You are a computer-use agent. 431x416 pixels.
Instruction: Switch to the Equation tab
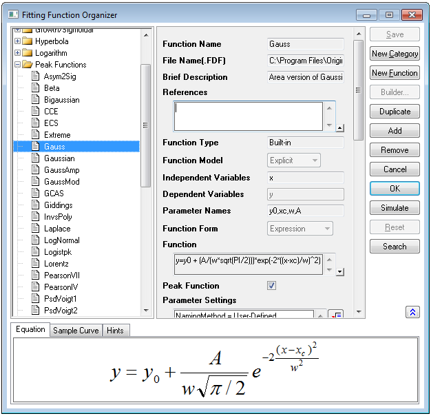(x=30, y=329)
